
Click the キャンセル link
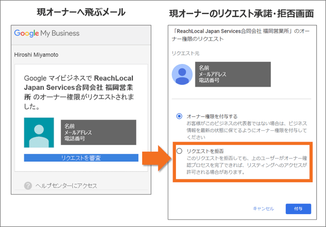click(263, 209)
